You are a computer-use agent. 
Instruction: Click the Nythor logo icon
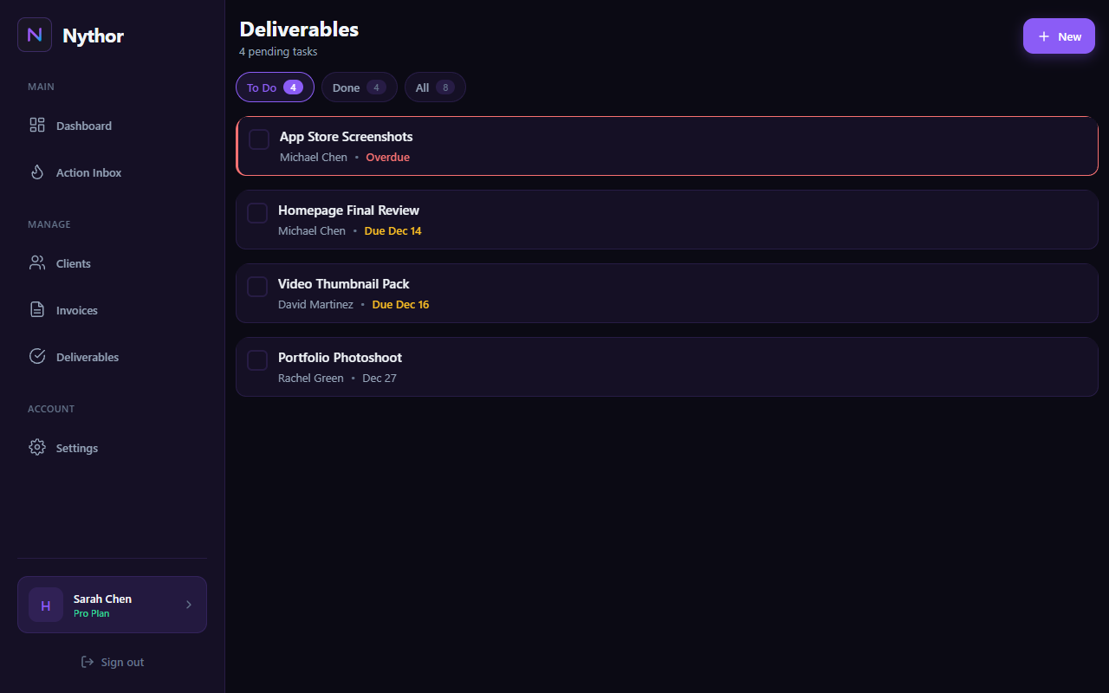pos(34,35)
